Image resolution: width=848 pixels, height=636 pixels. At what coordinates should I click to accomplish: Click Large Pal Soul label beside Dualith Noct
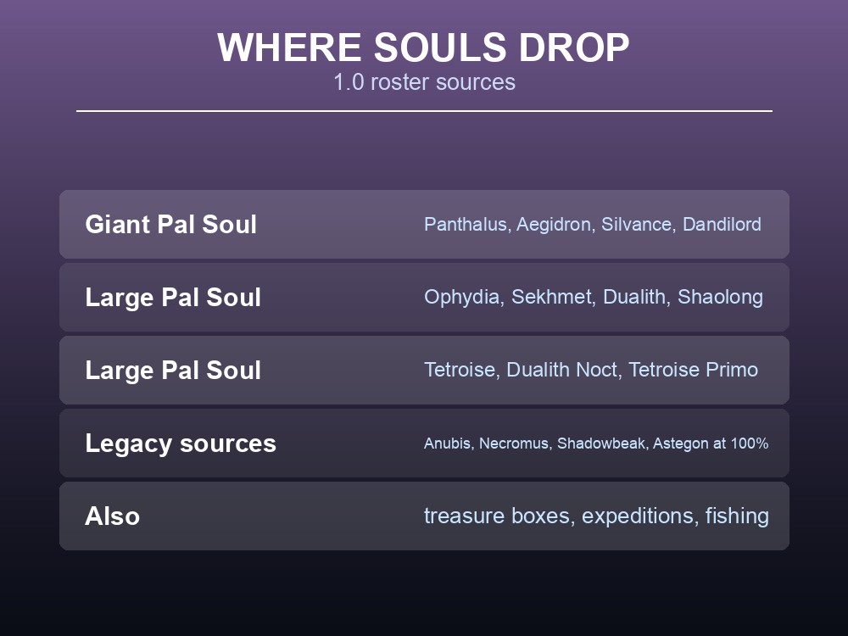[x=173, y=371]
